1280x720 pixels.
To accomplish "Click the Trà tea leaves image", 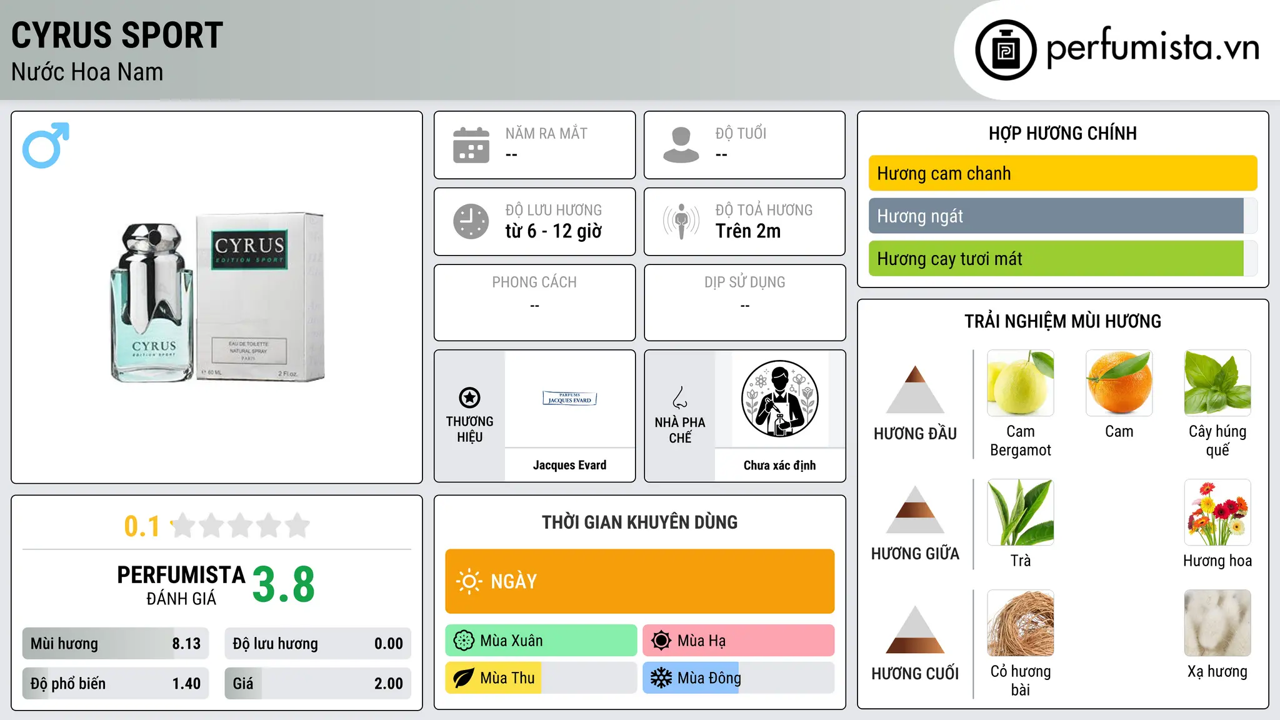I will click(x=1021, y=512).
